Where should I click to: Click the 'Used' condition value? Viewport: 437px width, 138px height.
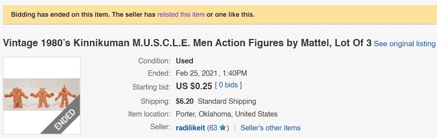185,61
